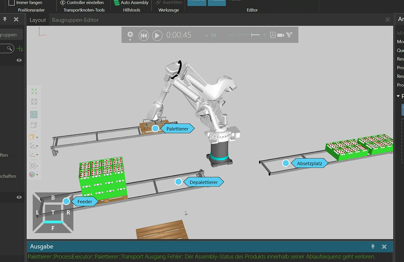
Task: Expand the P section in the right panel
Action: coord(398,96)
